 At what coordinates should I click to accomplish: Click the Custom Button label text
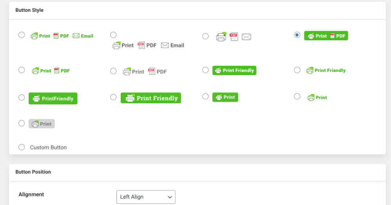(x=48, y=147)
